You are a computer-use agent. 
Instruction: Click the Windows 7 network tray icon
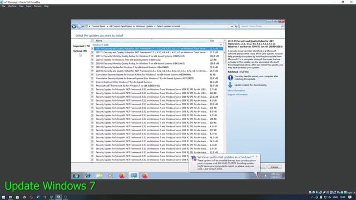[x=261, y=176]
